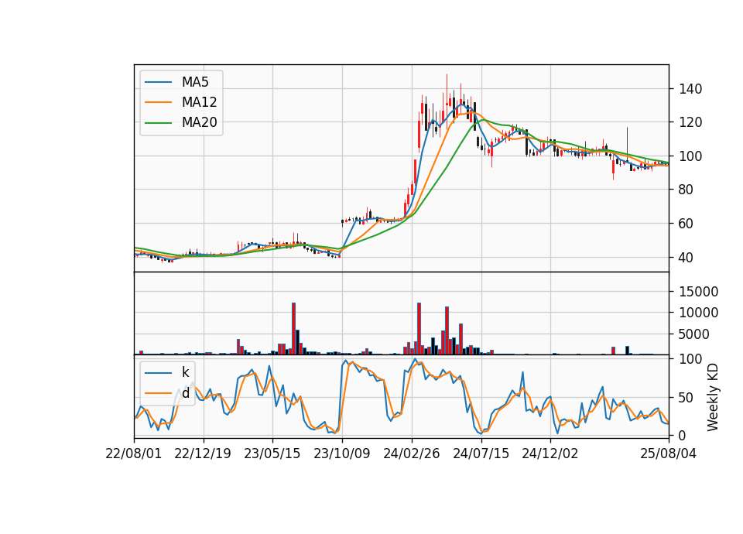Click the k legend label in KD panel
Image resolution: width=743 pixels, height=534 pixels.
tap(185, 372)
